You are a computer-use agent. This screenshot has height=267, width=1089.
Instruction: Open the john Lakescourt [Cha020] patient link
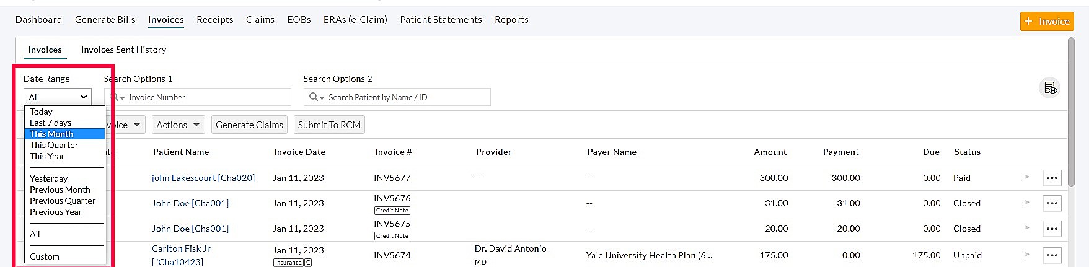coord(203,178)
